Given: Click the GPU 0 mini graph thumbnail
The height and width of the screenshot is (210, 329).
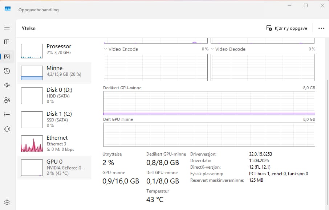Looking at the screenshot, I should (32, 168).
